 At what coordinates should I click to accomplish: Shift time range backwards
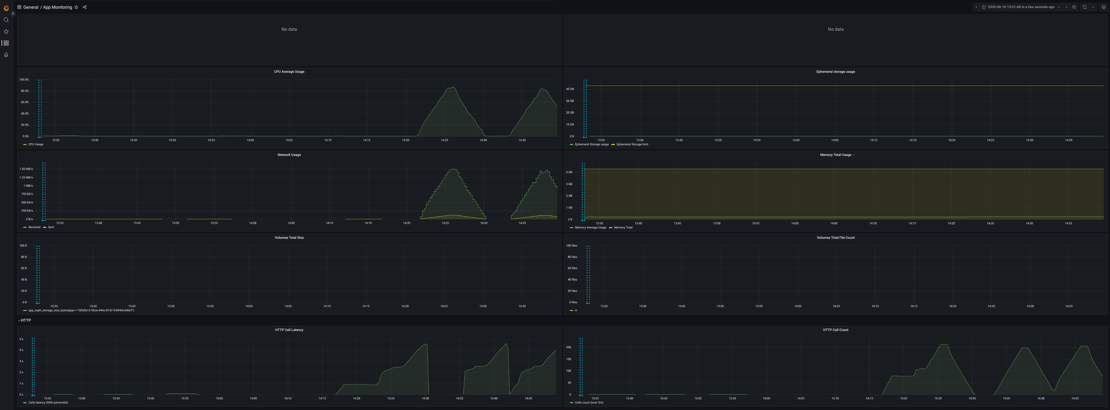976,7
